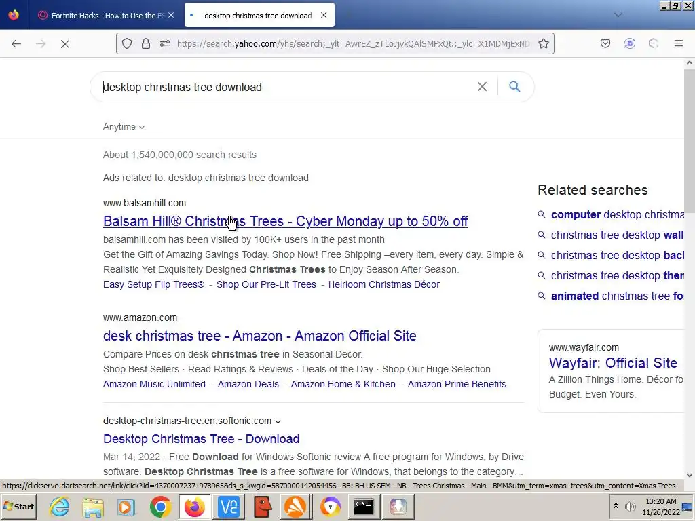The height and width of the screenshot is (521, 695).
Task: Open Amazon Deals link
Action: pyautogui.click(x=248, y=384)
